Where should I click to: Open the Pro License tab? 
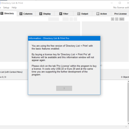tap(120, 14)
